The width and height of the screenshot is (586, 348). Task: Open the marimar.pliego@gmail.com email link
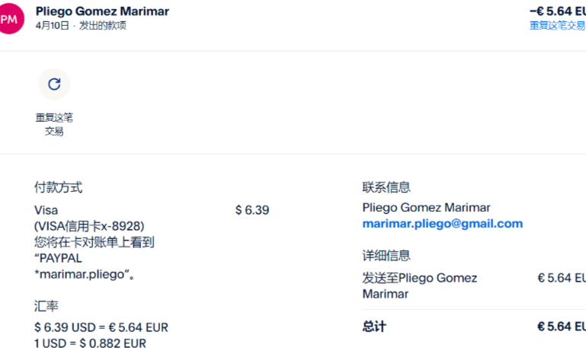coord(442,223)
